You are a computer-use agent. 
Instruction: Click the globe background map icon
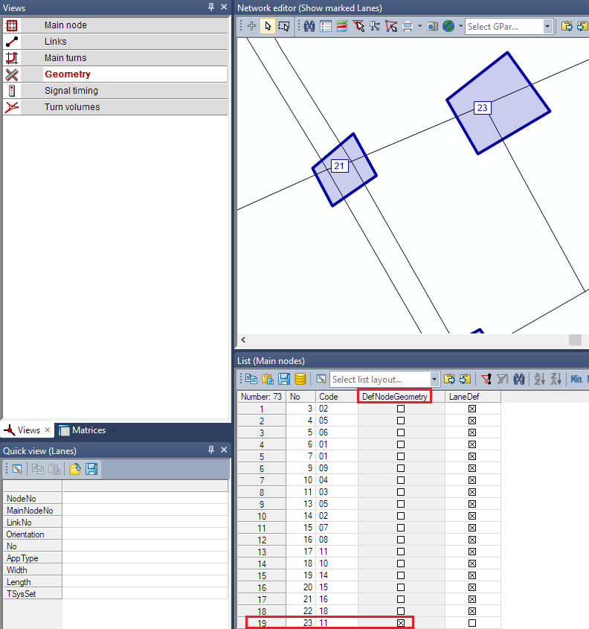[x=448, y=26]
